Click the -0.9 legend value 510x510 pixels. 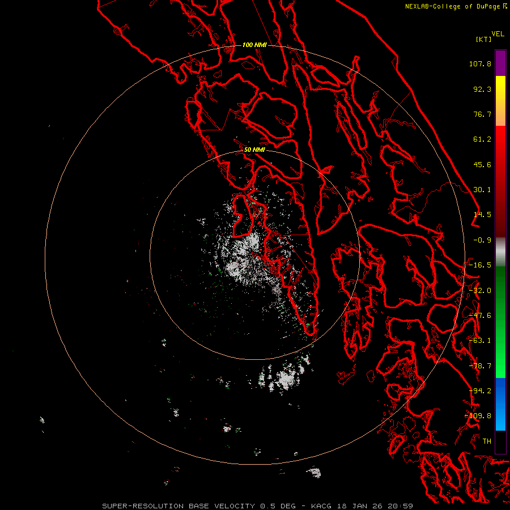point(482,240)
